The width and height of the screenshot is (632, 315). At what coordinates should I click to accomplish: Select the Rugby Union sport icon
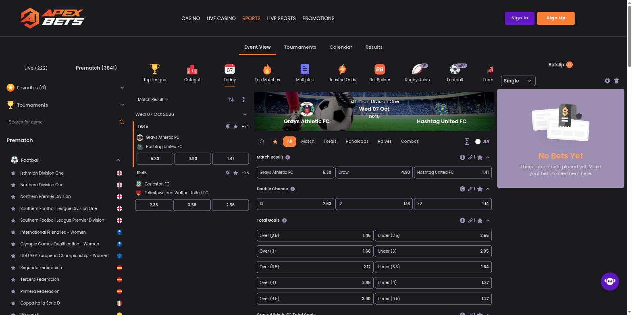pyautogui.click(x=418, y=69)
